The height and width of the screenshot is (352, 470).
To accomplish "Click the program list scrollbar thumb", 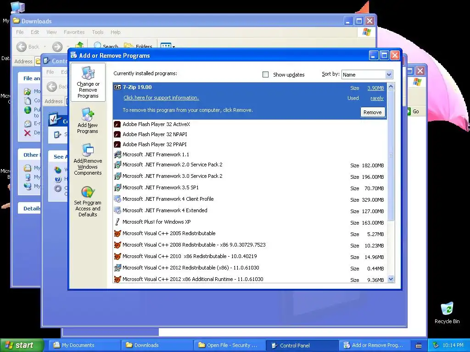I will coord(391,155).
